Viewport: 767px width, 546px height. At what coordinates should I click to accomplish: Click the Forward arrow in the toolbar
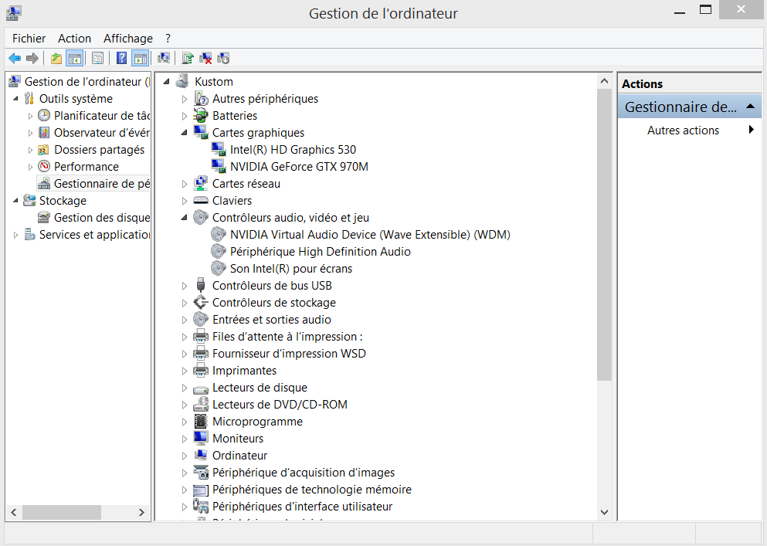click(32, 59)
